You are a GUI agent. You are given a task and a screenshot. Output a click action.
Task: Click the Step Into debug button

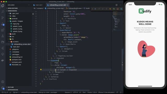coord(103,9)
